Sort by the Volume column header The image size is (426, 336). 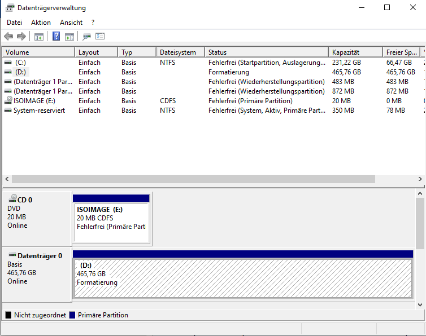point(38,52)
